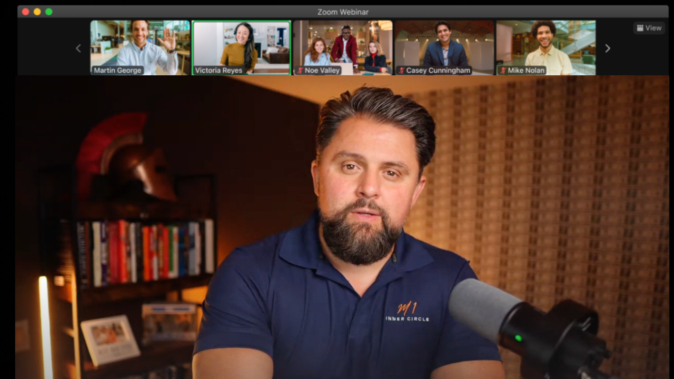This screenshot has width=674, height=379.
Task: Show next participants with the right arrow
Action: coord(607,48)
